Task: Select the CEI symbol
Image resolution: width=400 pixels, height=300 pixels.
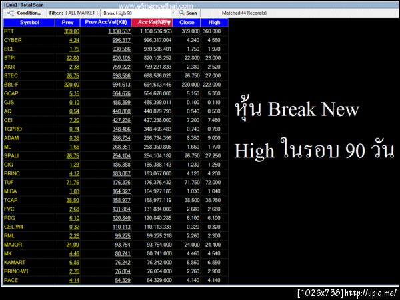Action: 8,120
